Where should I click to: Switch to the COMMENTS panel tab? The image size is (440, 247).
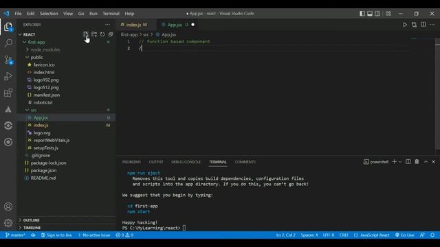245,162
